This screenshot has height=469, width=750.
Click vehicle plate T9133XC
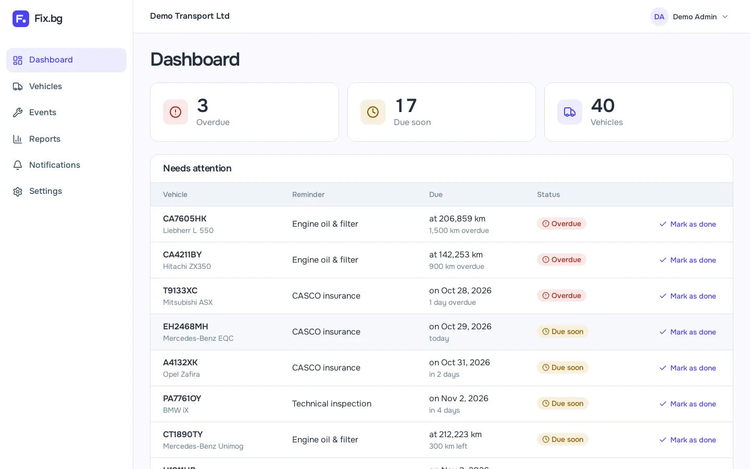pos(180,291)
